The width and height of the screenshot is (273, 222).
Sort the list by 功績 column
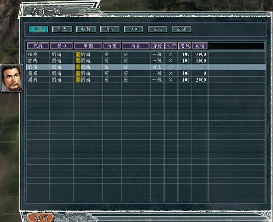(x=200, y=46)
